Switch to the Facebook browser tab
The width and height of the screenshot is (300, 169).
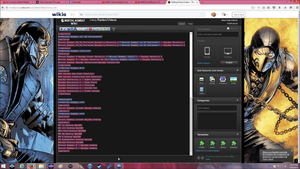point(84,2)
